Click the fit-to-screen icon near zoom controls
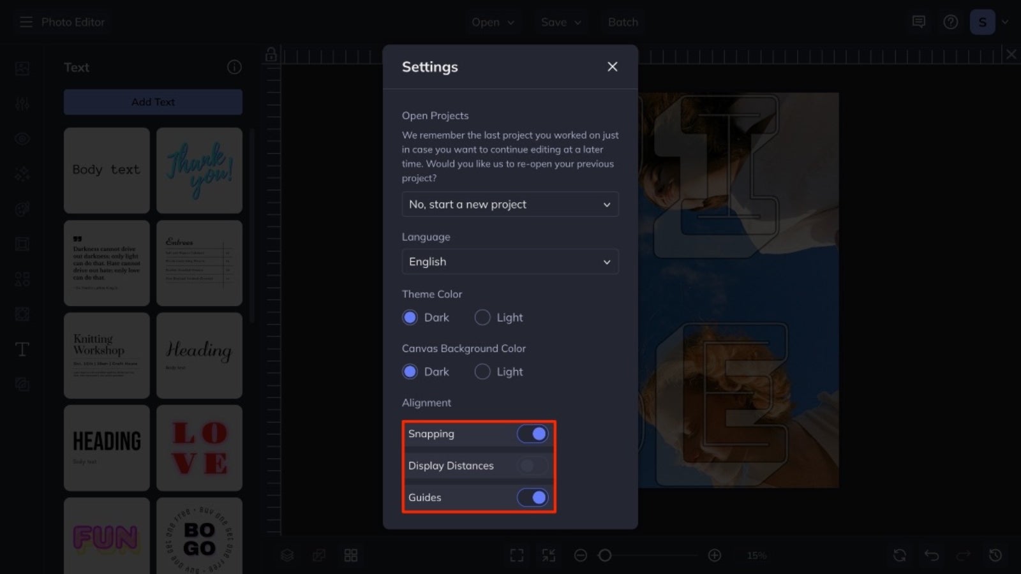This screenshot has width=1021, height=574. 548,555
